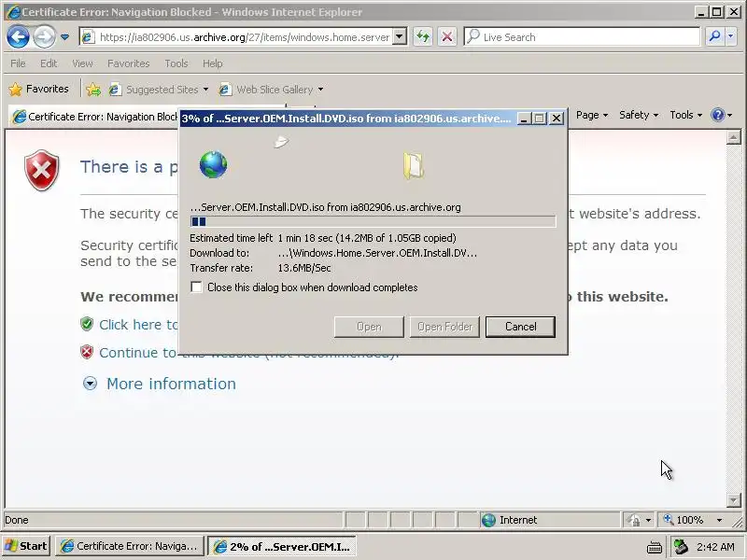747x560 pixels.
Task: Click the globe icon in download dialog
Action: (x=213, y=165)
